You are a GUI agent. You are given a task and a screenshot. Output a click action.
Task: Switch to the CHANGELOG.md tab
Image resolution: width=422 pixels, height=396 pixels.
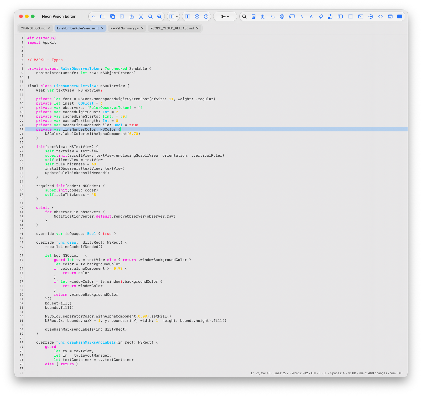(33, 28)
